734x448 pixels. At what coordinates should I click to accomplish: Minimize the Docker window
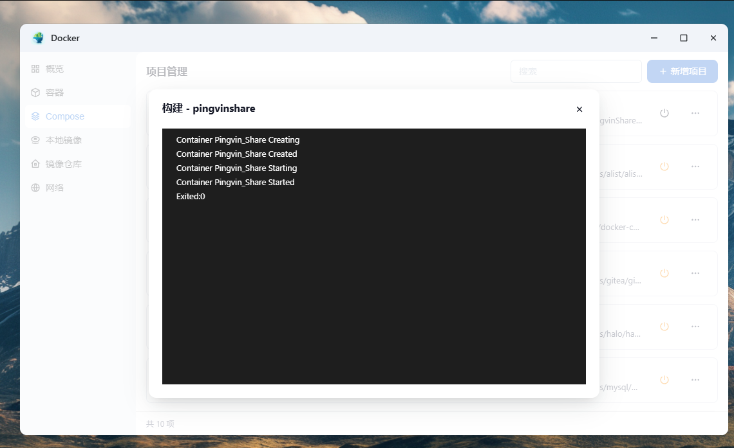tap(654, 38)
